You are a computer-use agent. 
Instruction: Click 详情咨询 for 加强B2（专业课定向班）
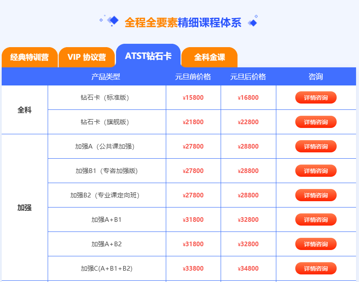(316, 195)
